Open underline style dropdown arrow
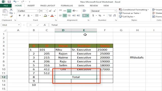162x91 pixels. [32, 16]
